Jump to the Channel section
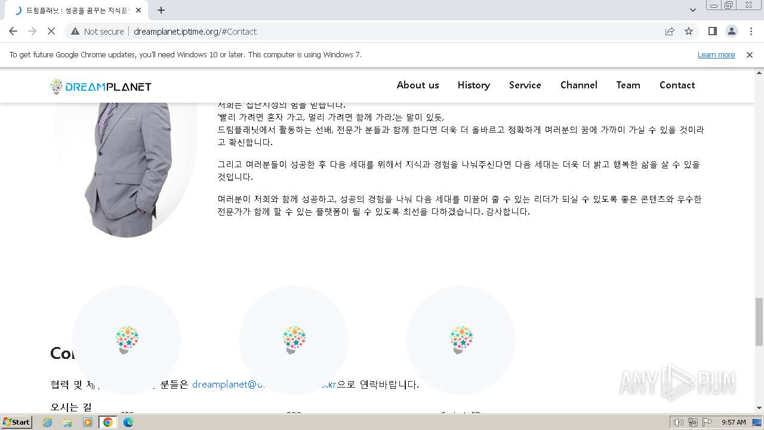The width and height of the screenshot is (764, 430). pyautogui.click(x=579, y=85)
